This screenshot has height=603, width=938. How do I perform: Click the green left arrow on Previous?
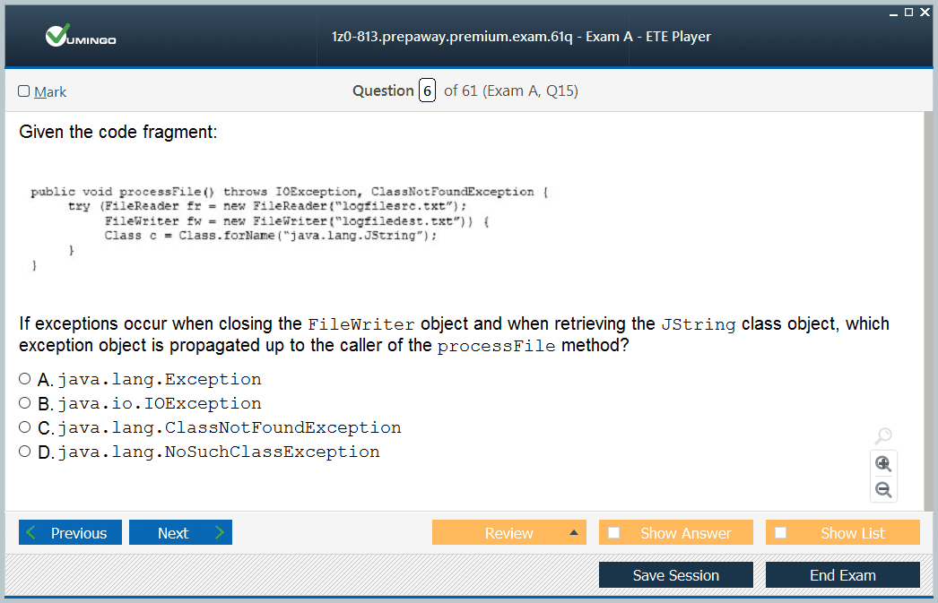tap(31, 532)
